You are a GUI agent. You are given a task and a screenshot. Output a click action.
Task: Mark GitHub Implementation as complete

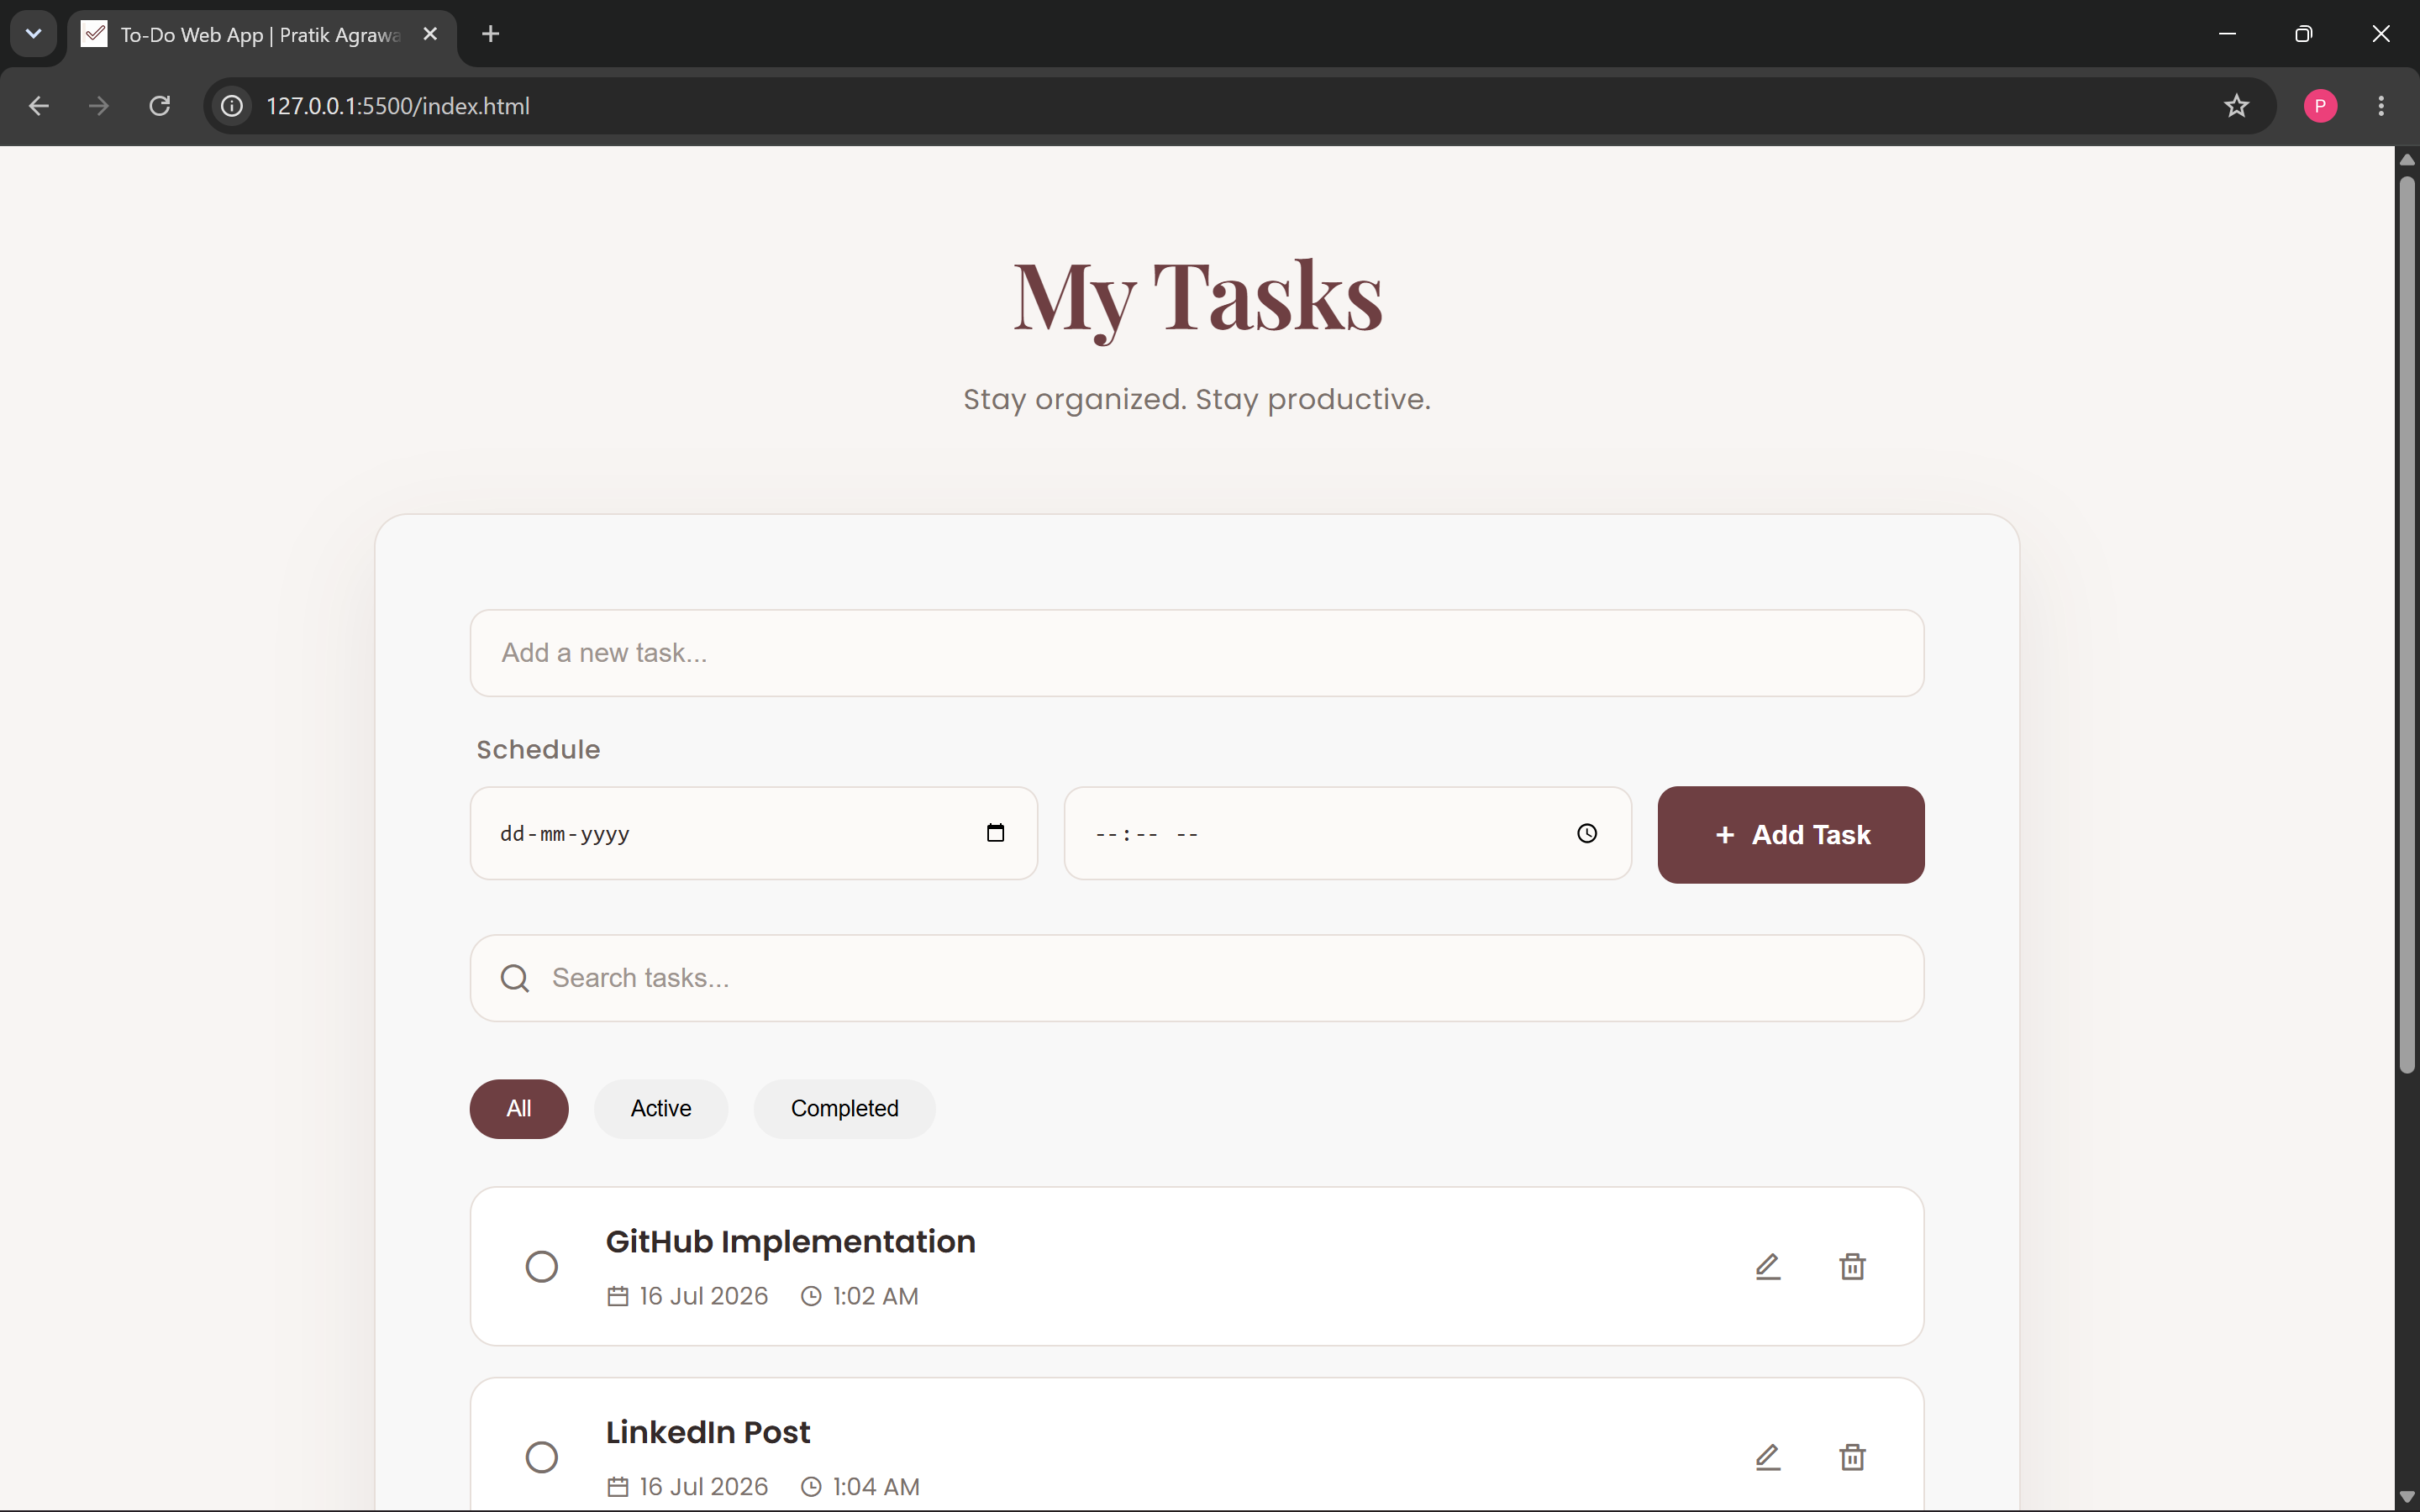(542, 1266)
